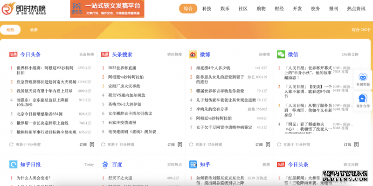Screen dimensions: 373x186
Task: Open headline 世界杯小组赛：阿根廷VS沙特阿拉伯
Action: coord(45,70)
